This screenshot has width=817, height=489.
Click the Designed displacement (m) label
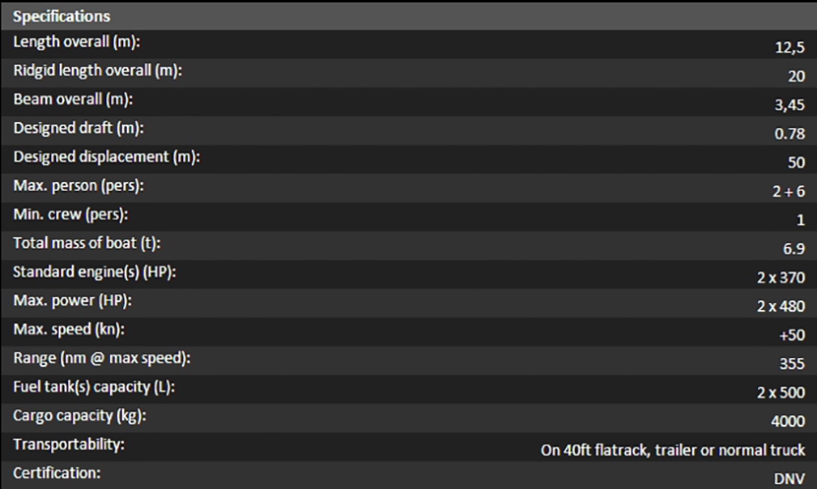click(x=103, y=156)
